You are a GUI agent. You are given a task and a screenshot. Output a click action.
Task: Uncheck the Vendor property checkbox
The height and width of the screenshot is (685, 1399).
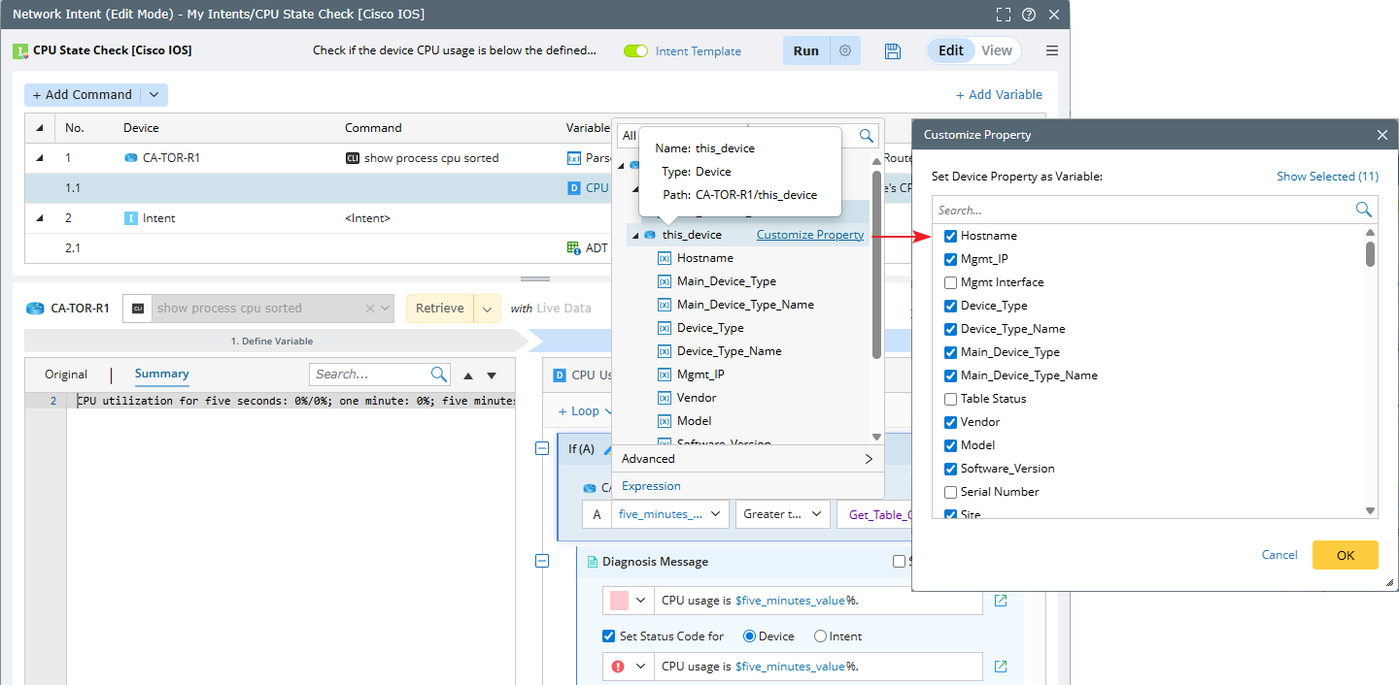pyautogui.click(x=950, y=422)
